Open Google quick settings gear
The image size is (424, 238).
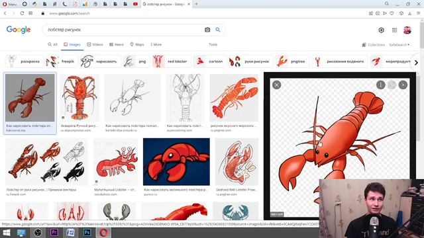coord(382,30)
